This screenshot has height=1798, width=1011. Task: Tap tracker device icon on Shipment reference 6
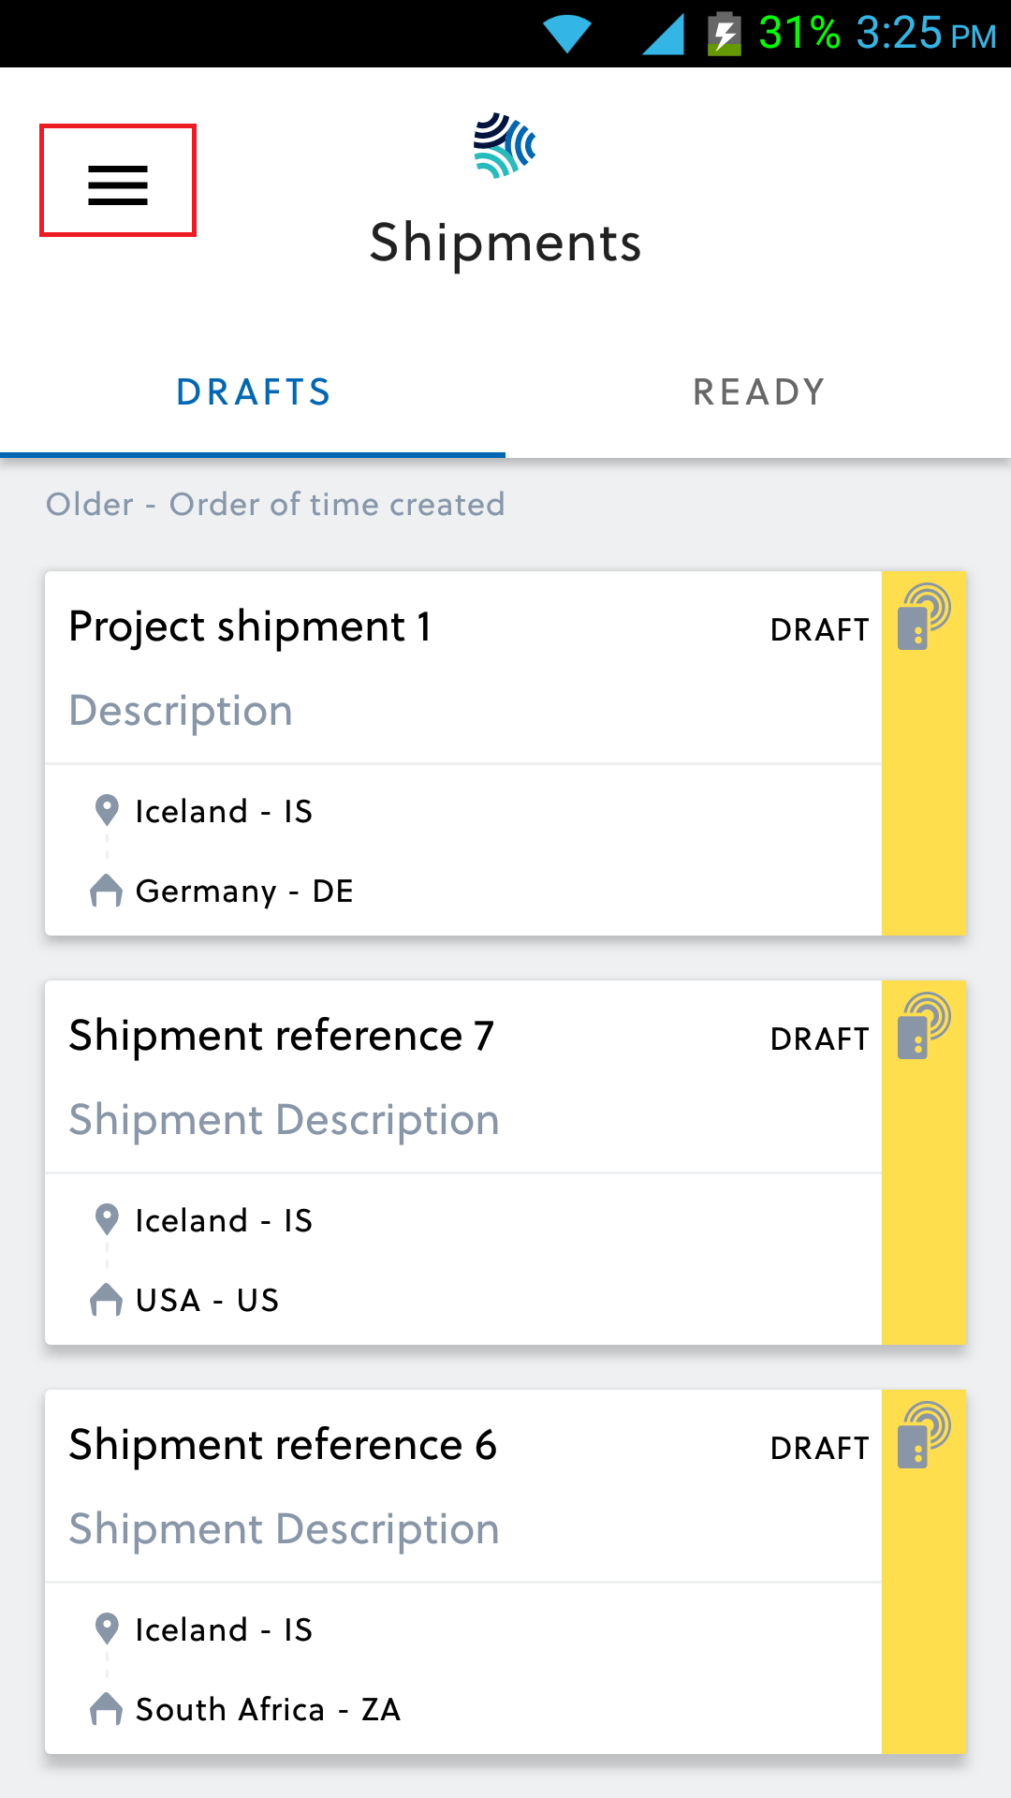pos(924,1435)
